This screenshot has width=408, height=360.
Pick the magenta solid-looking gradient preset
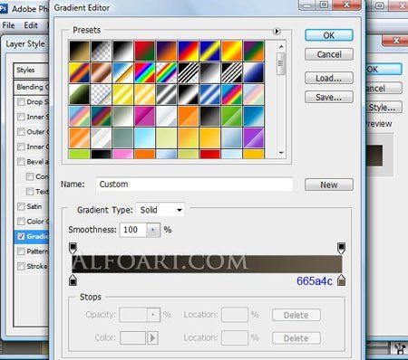point(145,116)
